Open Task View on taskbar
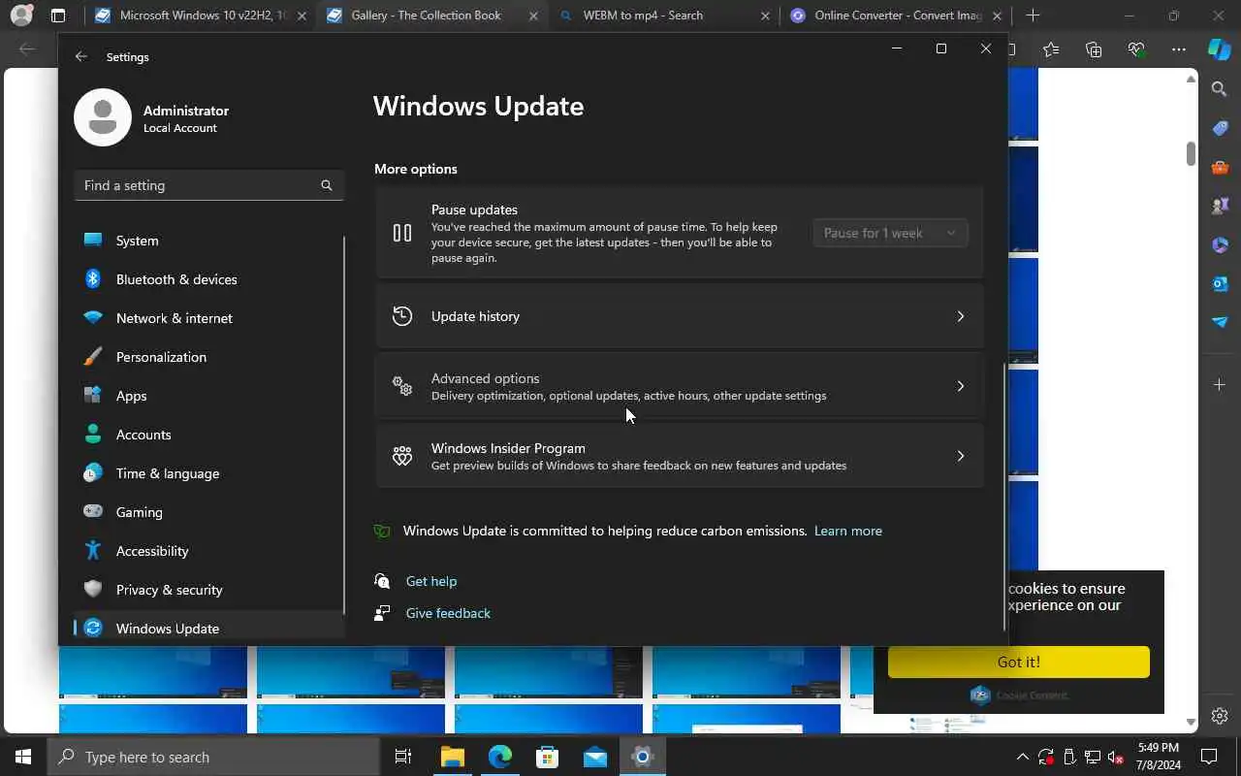1241x776 pixels. [403, 757]
